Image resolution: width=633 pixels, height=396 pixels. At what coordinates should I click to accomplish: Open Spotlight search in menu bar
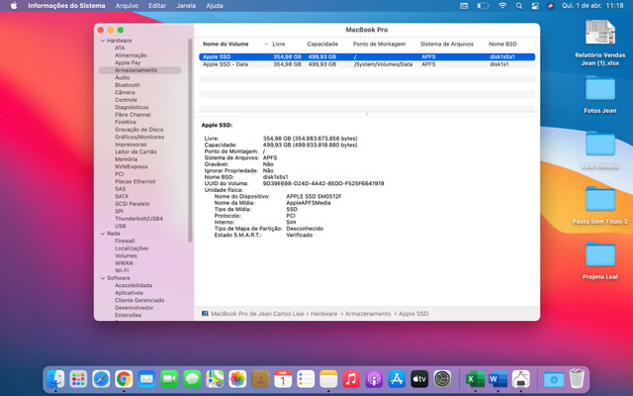pyautogui.click(x=519, y=6)
